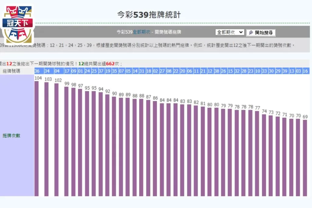This screenshot has width=312, height=208.
Task: Click number 17 header cell
Action: click(67, 71)
